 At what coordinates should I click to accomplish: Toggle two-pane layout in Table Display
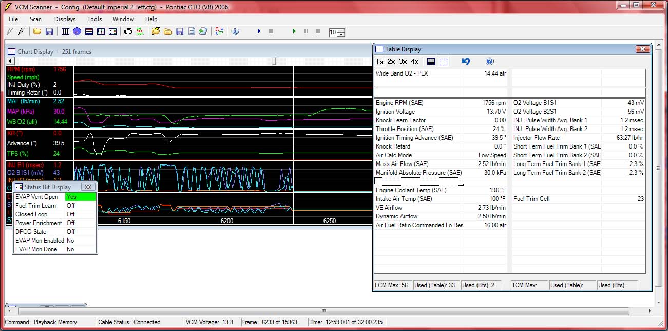coord(442,61)
